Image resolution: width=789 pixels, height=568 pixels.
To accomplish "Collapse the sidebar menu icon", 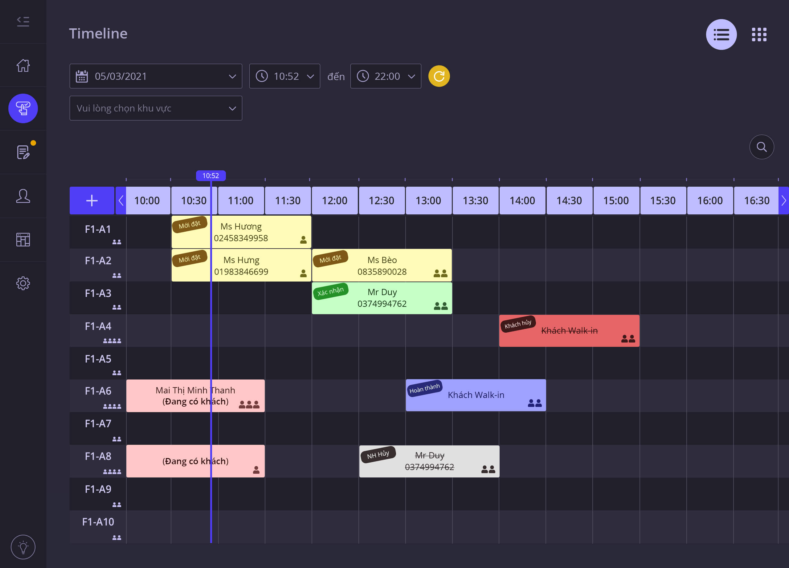I will coord(23,22).
